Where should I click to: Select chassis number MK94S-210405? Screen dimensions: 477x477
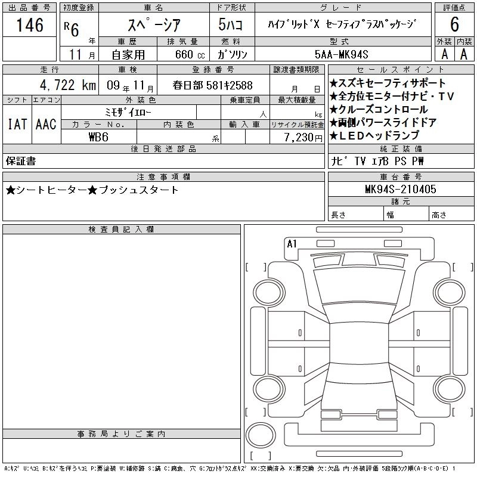pyautogui.click(x=401, y=189)
